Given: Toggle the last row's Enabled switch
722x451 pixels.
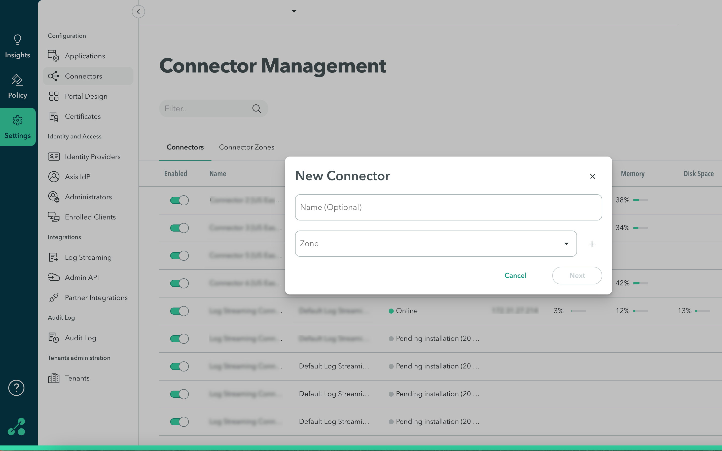Looking at the screenshot, I should click(x=179, y=422).
